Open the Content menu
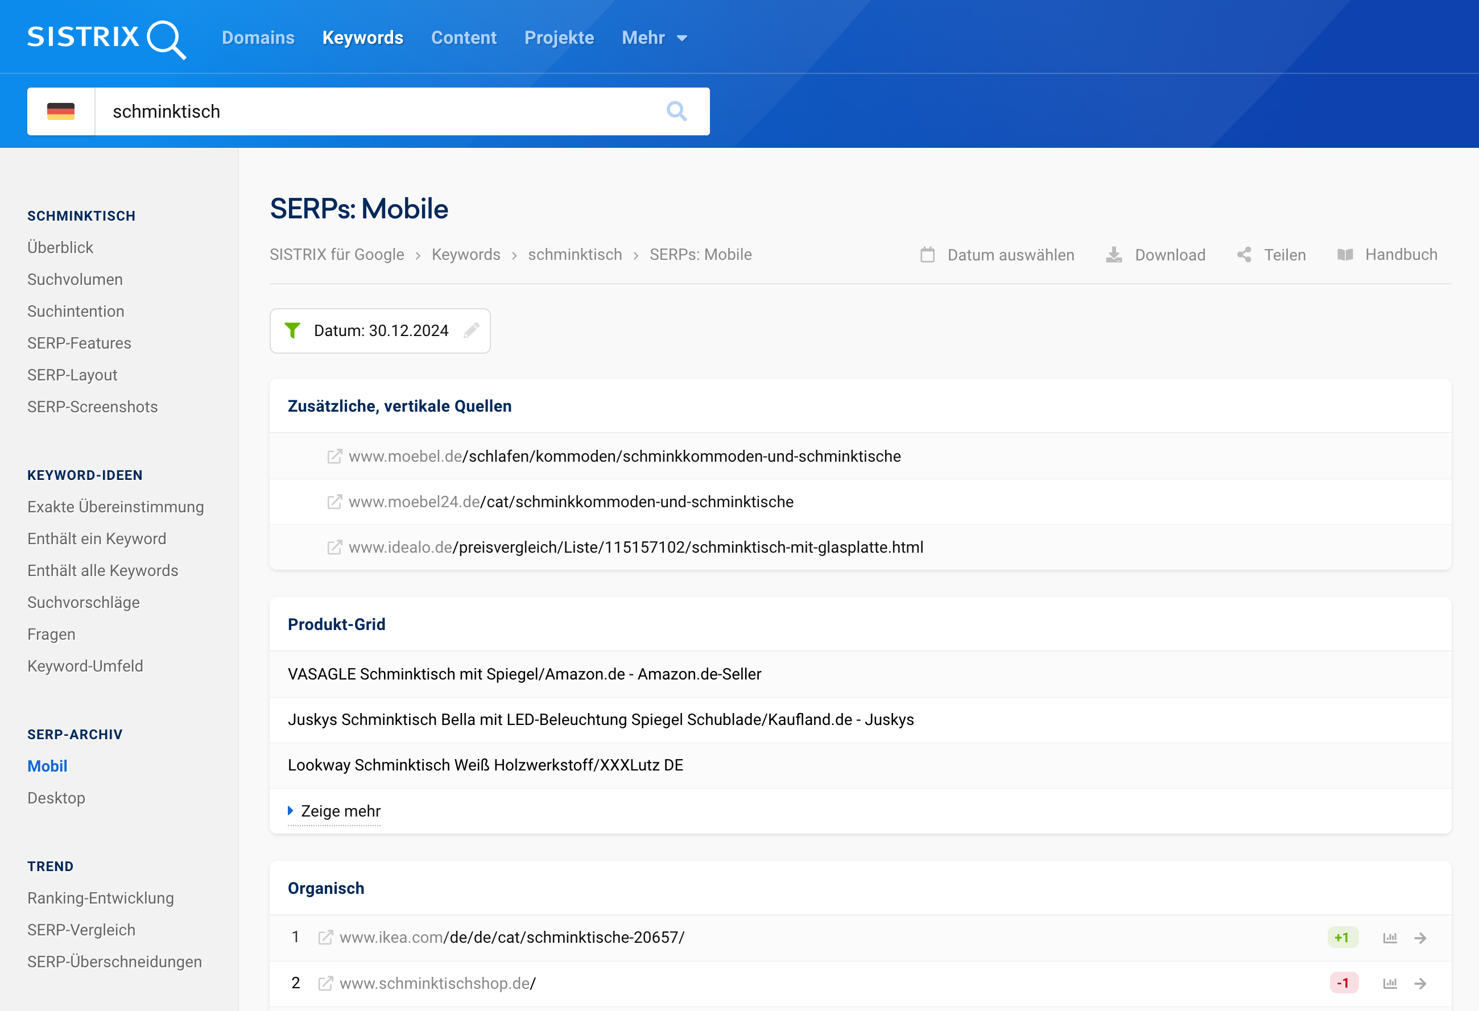Viewport: 1479px width, 1011px height. 464,38
